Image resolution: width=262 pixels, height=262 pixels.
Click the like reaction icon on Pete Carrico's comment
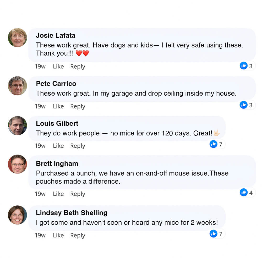(244, 105)
